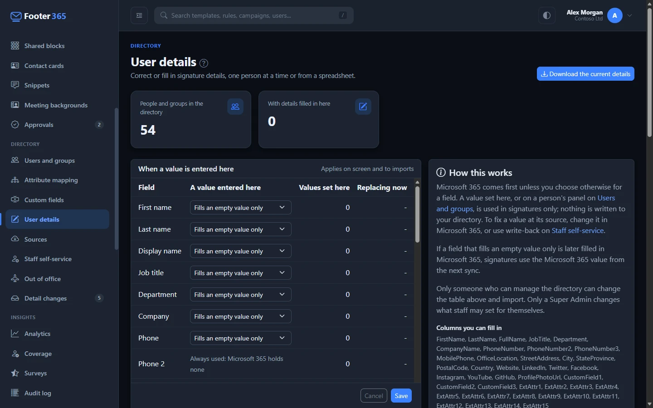Open the First name rule dropdown
Image resolution: width=653 pixels, height=408 pixels.
click(x=240, y=208)
